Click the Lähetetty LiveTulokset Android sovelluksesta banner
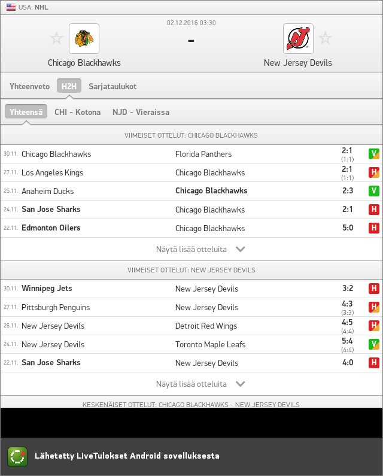This screenshot has width=383, height=476. pyautogui.click(x=191, y=456)
